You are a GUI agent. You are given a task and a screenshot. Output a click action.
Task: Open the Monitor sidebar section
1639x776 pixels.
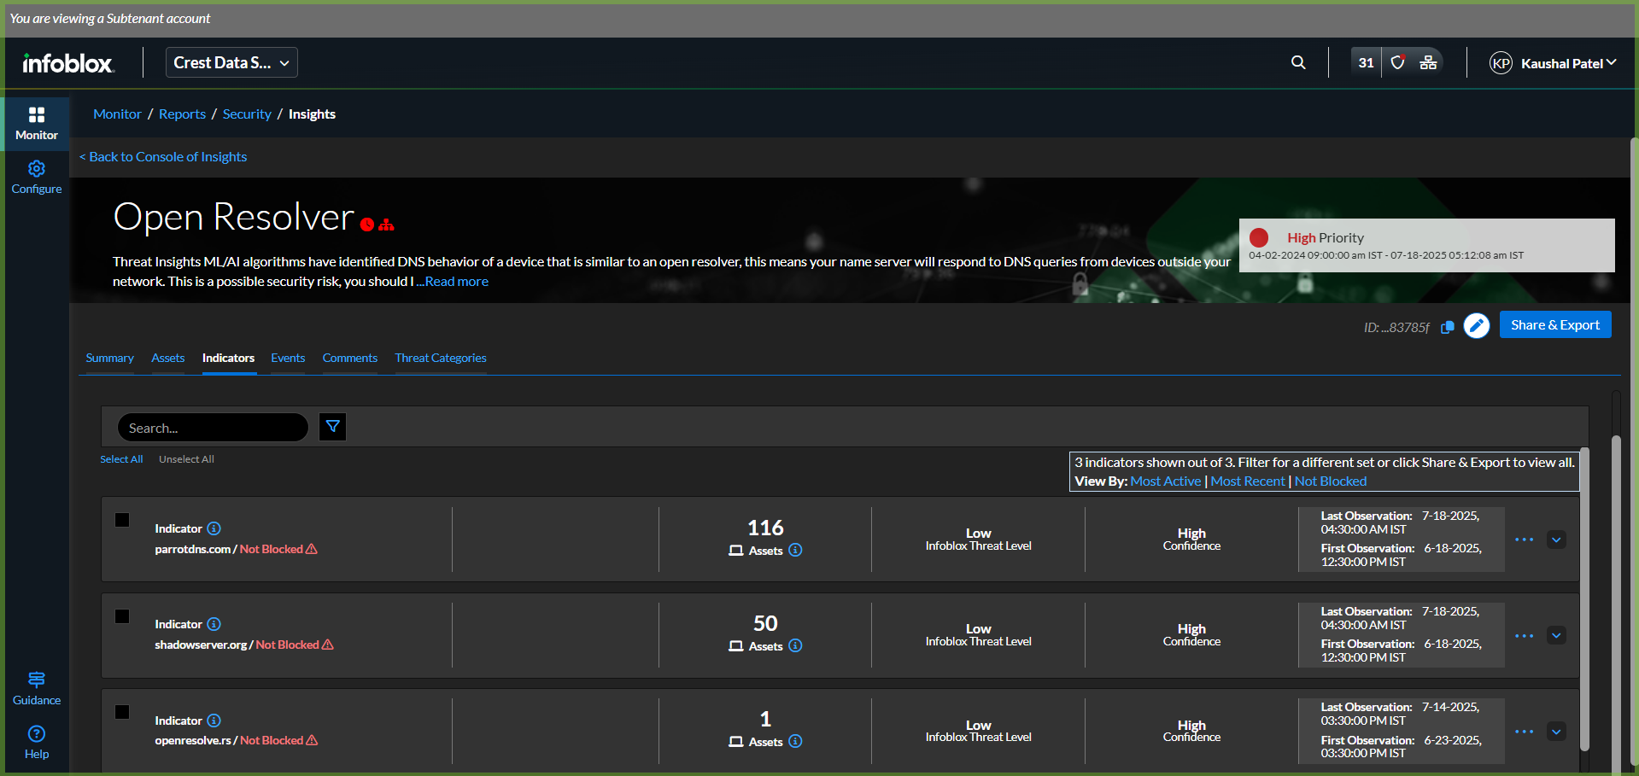[36, 124]
